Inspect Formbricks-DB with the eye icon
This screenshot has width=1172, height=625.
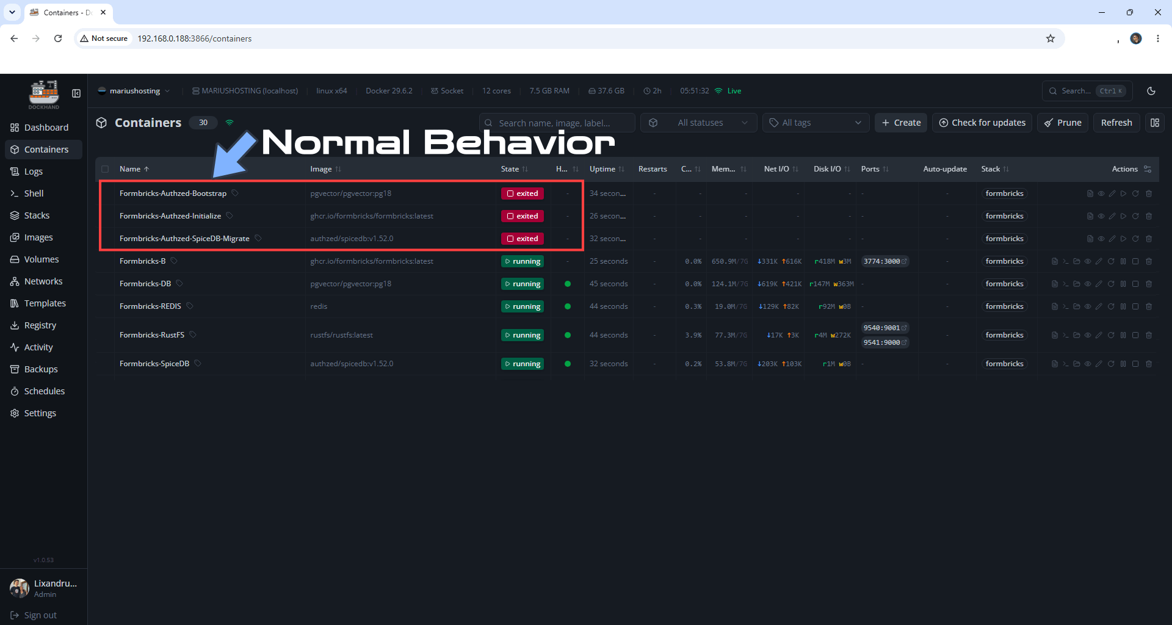(x=1088, y=284)
